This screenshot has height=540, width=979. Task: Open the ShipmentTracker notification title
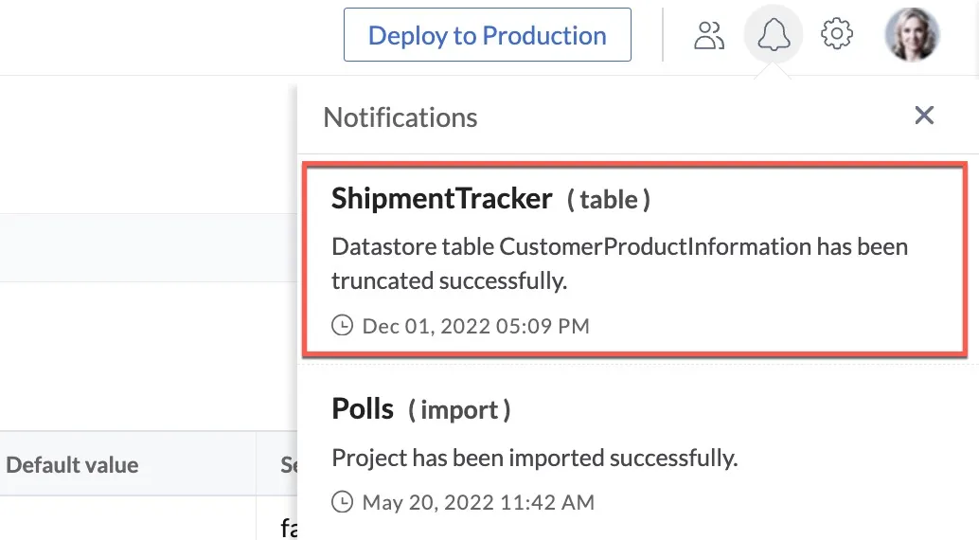tap(441, 199)
